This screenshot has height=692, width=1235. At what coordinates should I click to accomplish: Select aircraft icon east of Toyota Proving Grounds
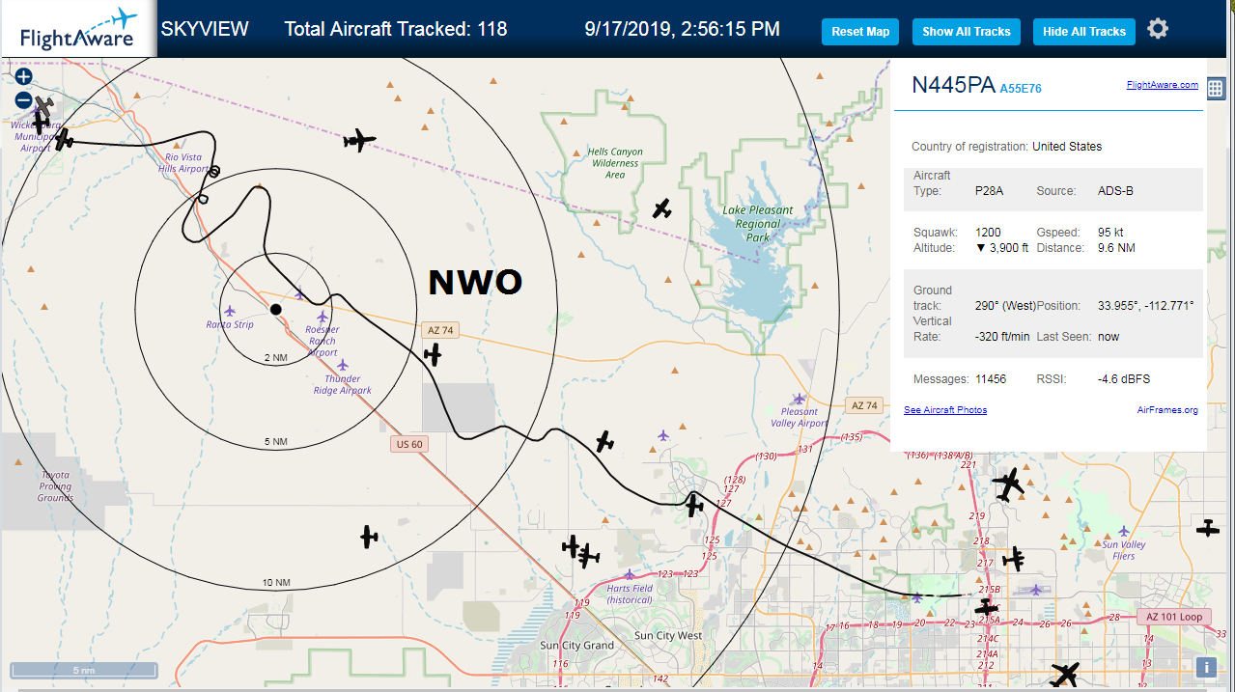(x=368, y=537)
